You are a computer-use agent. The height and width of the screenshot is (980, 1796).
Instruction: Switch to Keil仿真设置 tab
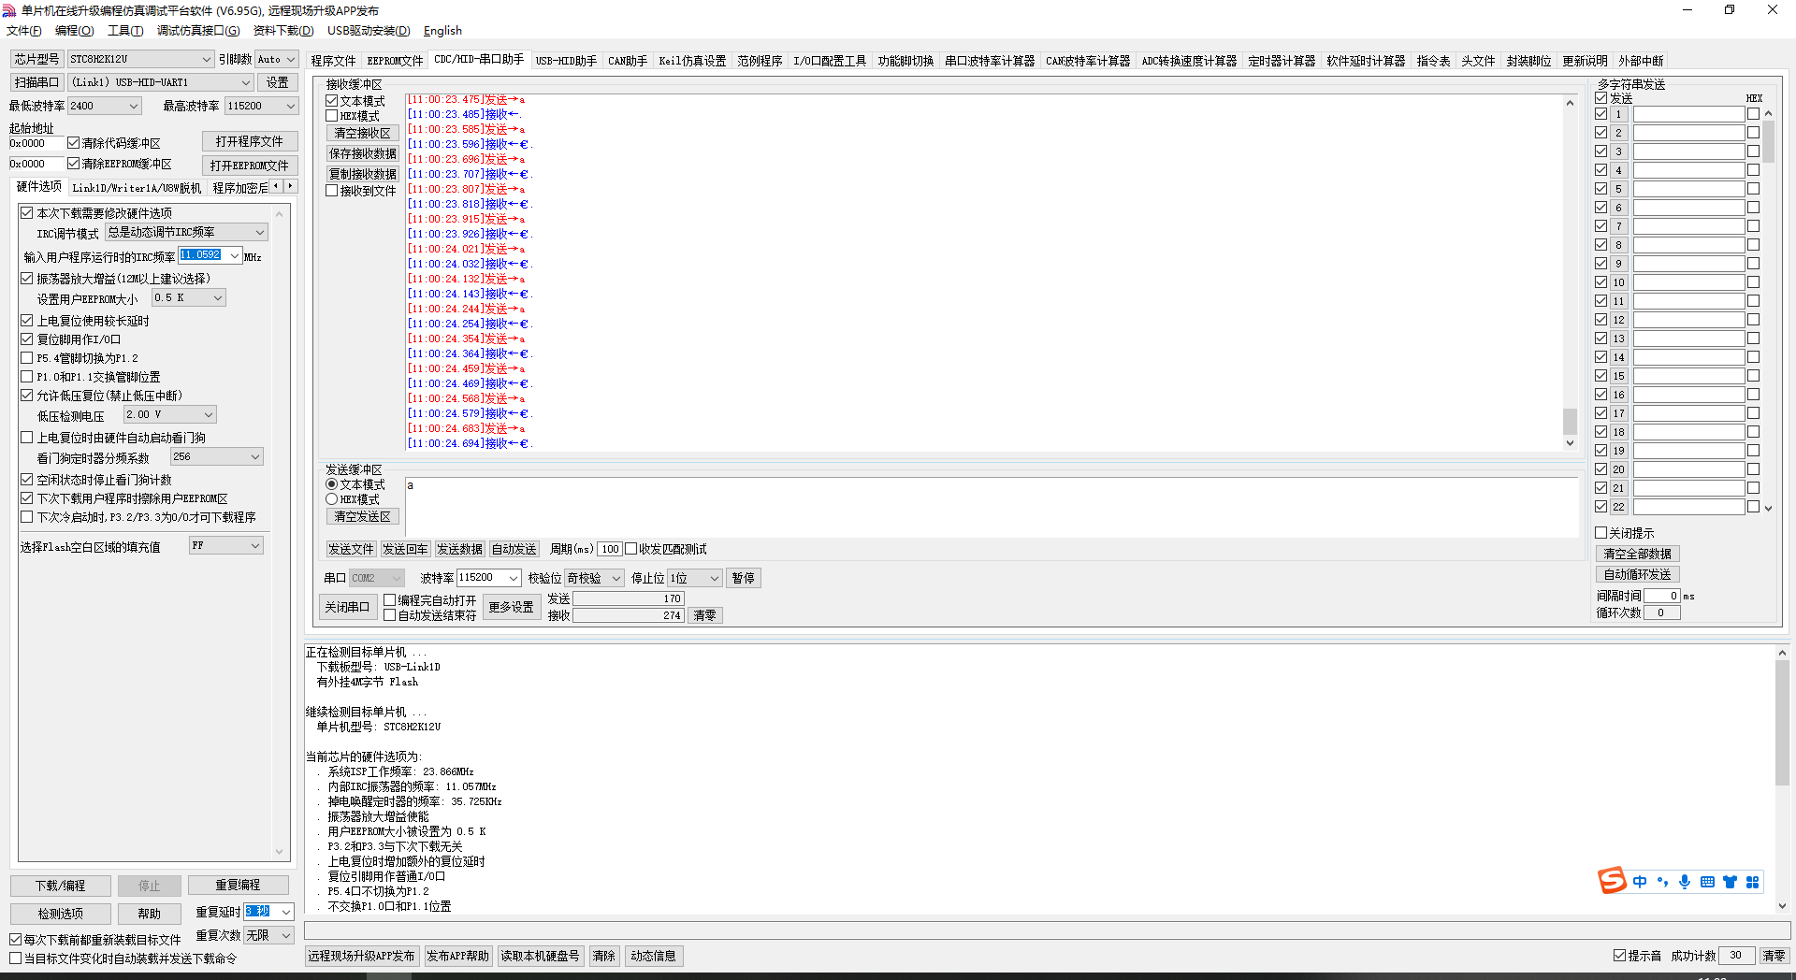tap(692, 61)
